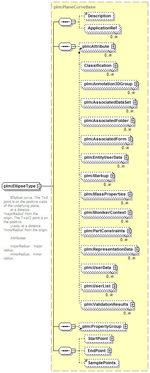Screen dimensions: 150x373
Task: Expand the plm:AssociatedDataSet node
Action: tap(135, 102)
